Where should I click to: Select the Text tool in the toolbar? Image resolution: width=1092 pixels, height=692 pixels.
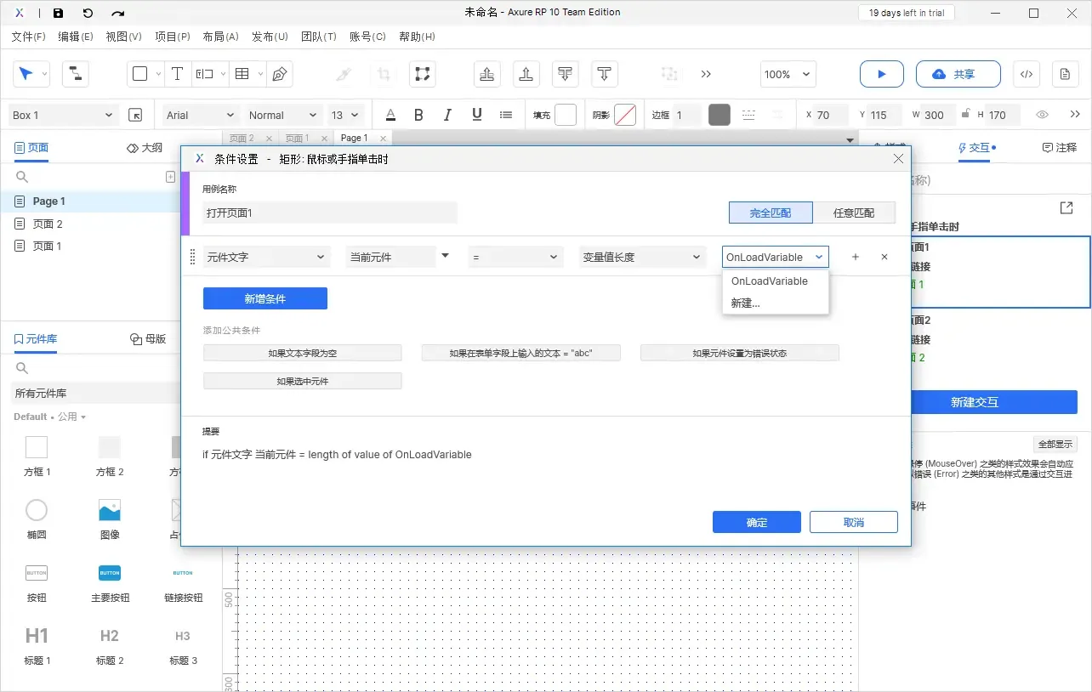(178, 74)
